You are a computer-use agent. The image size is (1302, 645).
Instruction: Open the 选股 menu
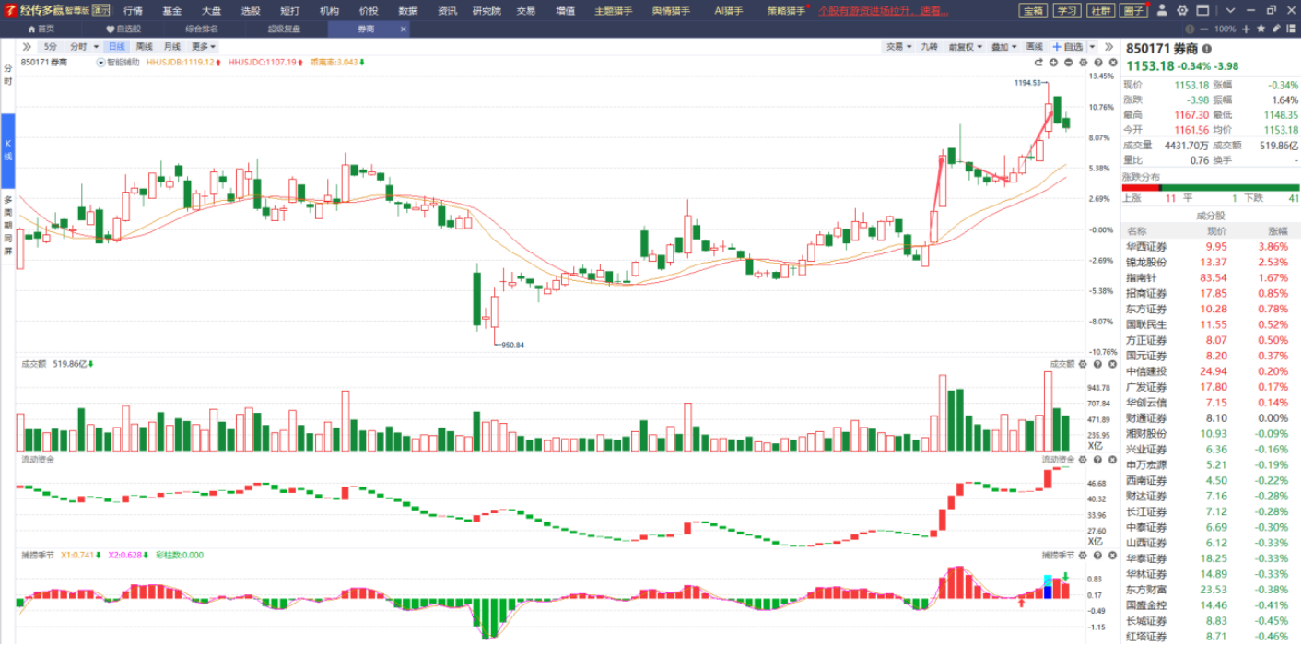(x=251, y=11)
